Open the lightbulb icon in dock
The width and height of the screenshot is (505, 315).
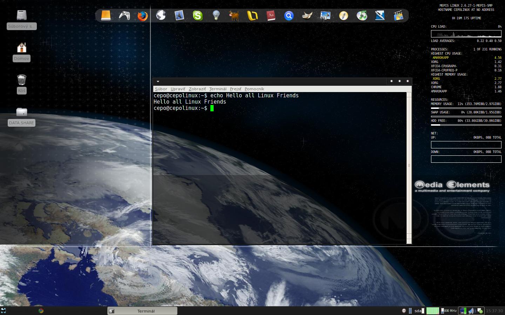click(216, 16)
